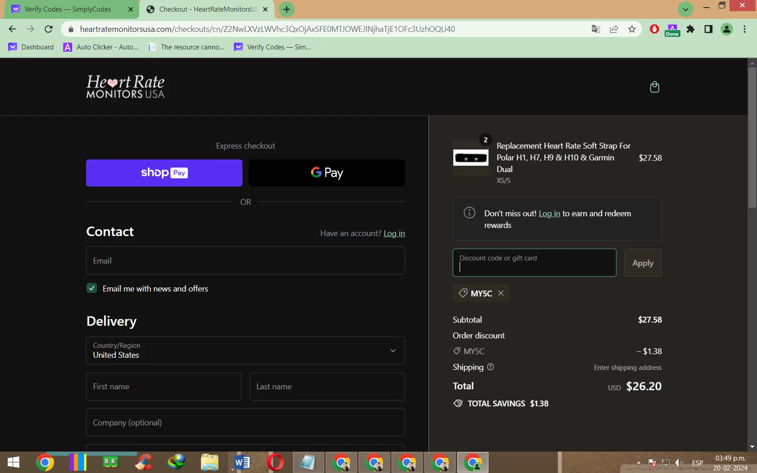Go forward using browser forward arrow
Viewport: 757px width, 473px height.
pyautogui.click(x=30, y=29)
